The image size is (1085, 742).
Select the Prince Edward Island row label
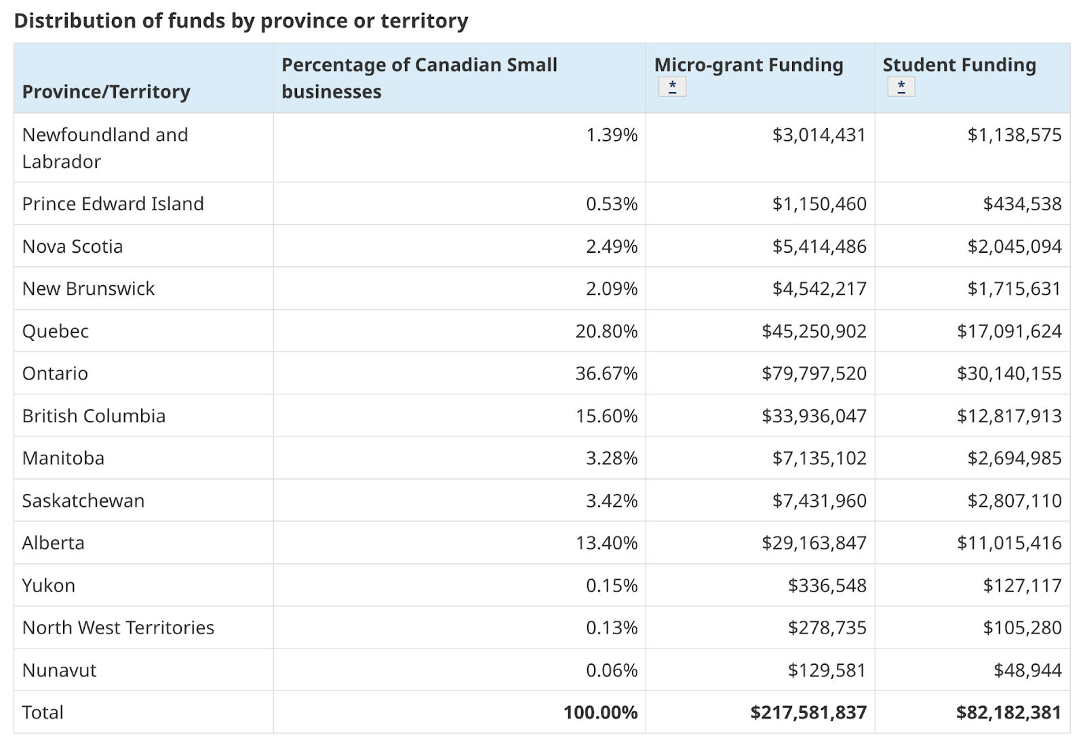[113, 204]
